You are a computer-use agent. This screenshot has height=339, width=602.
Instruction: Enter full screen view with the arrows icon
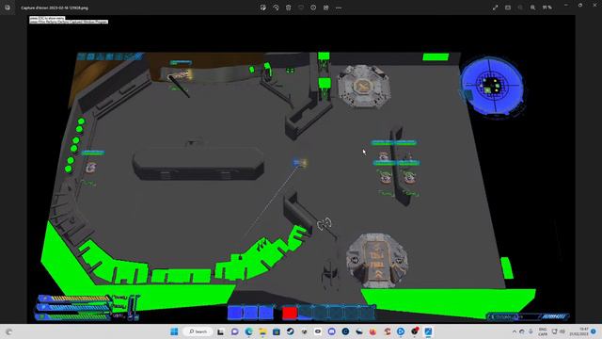[x=496, y=8]
